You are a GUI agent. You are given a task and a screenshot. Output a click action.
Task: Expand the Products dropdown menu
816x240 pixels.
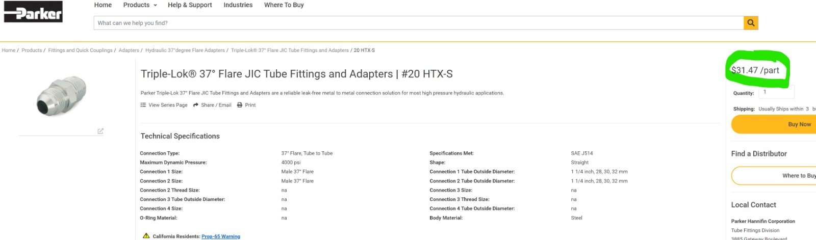click(x=140, y=5)
